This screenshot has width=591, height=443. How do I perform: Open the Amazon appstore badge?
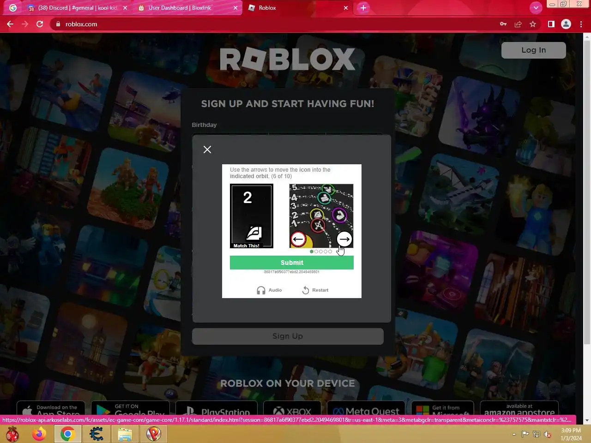pos(519,408)
